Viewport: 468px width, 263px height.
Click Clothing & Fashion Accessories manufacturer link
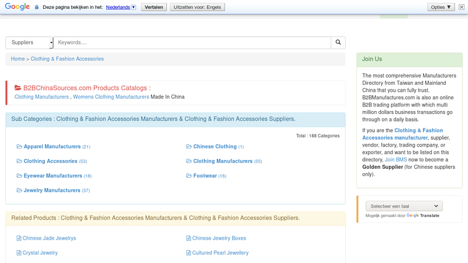(x=402, y=134)
